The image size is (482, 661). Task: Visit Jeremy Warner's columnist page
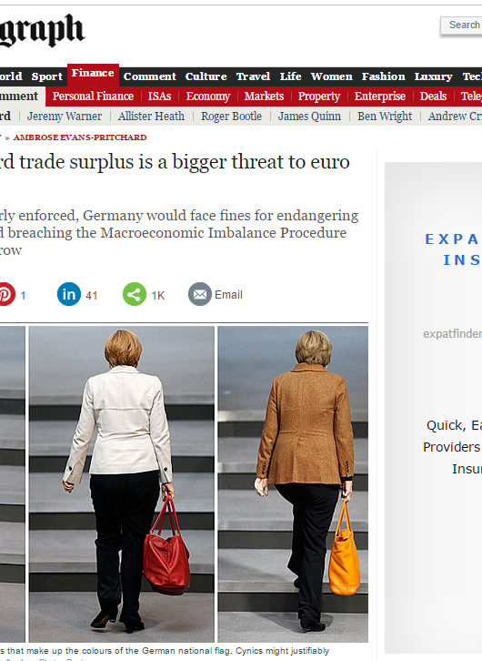pyautogui.click(x=65, y=116)
